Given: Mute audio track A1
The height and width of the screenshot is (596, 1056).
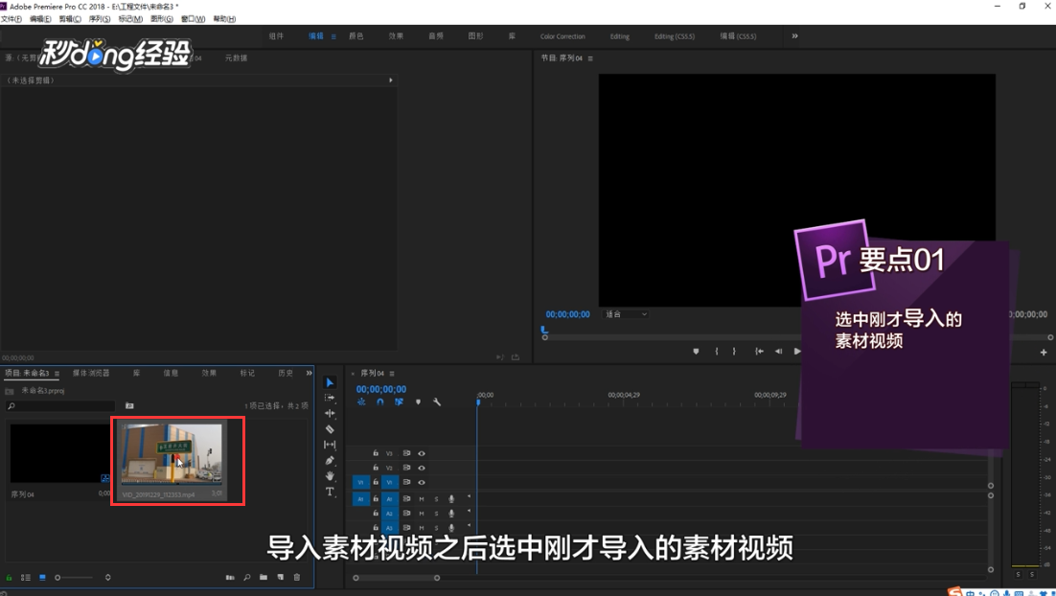Looking at the screenshot, I should coord(422,499).
